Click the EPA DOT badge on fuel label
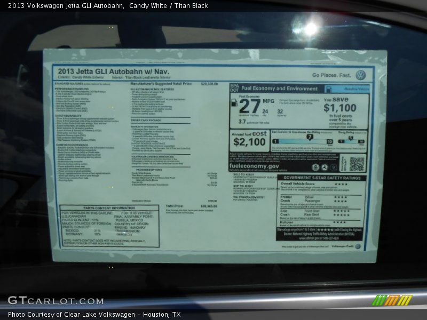The image size is (427, 320). pyautogui.click(x=235, y=88)
